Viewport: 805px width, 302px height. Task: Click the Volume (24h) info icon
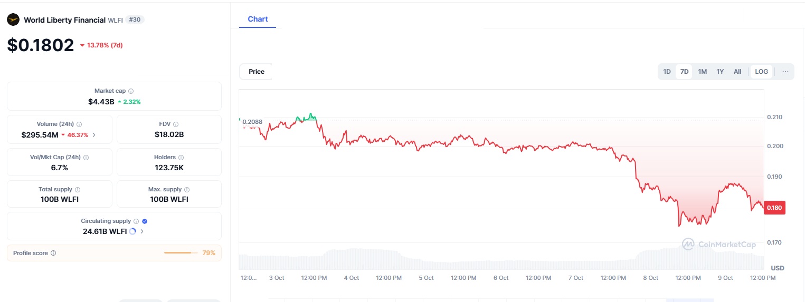pos(79,124)
